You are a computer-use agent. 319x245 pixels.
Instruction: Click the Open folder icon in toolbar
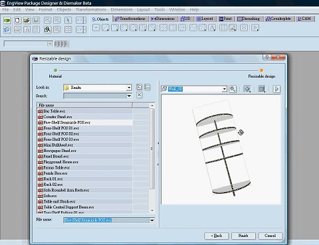27,21
